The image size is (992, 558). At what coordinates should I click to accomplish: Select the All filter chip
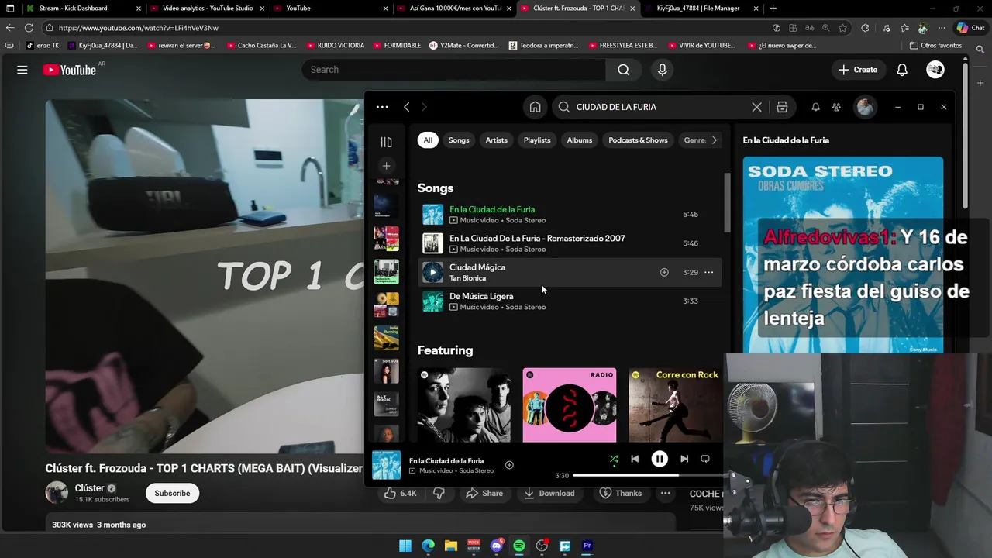click(428, 140)
